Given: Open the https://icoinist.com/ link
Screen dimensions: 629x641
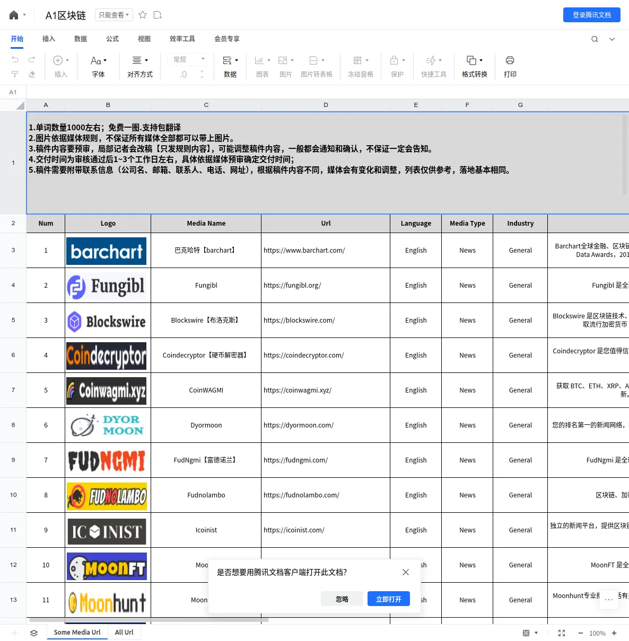Looking at the screenshot, I should (294, 530).
